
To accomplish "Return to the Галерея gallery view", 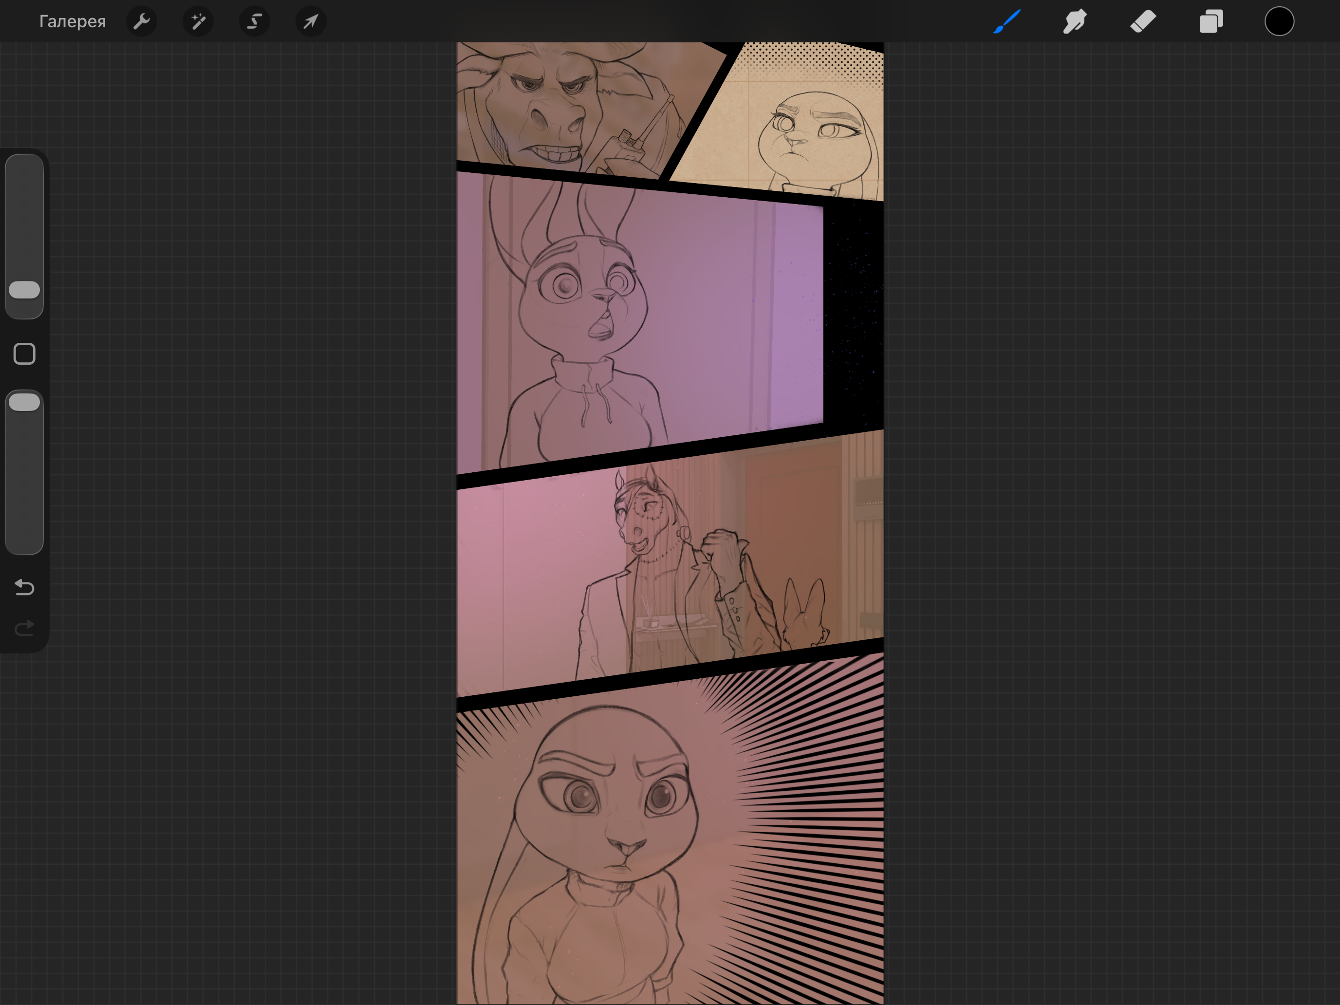I will click(72, 22).
